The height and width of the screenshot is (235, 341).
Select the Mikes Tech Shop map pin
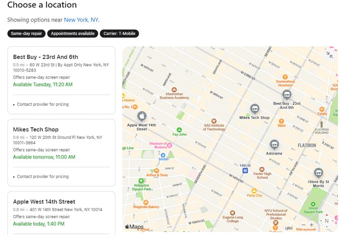[x=254, y=109]
